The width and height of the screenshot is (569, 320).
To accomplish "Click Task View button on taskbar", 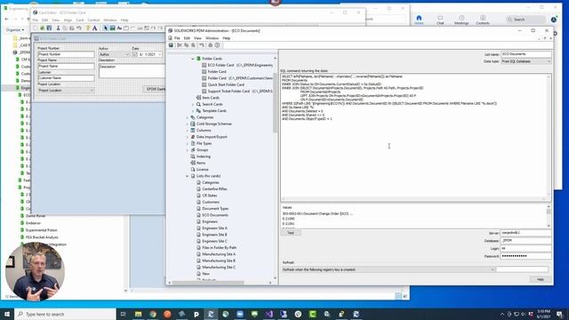I will tap(124, 314).
